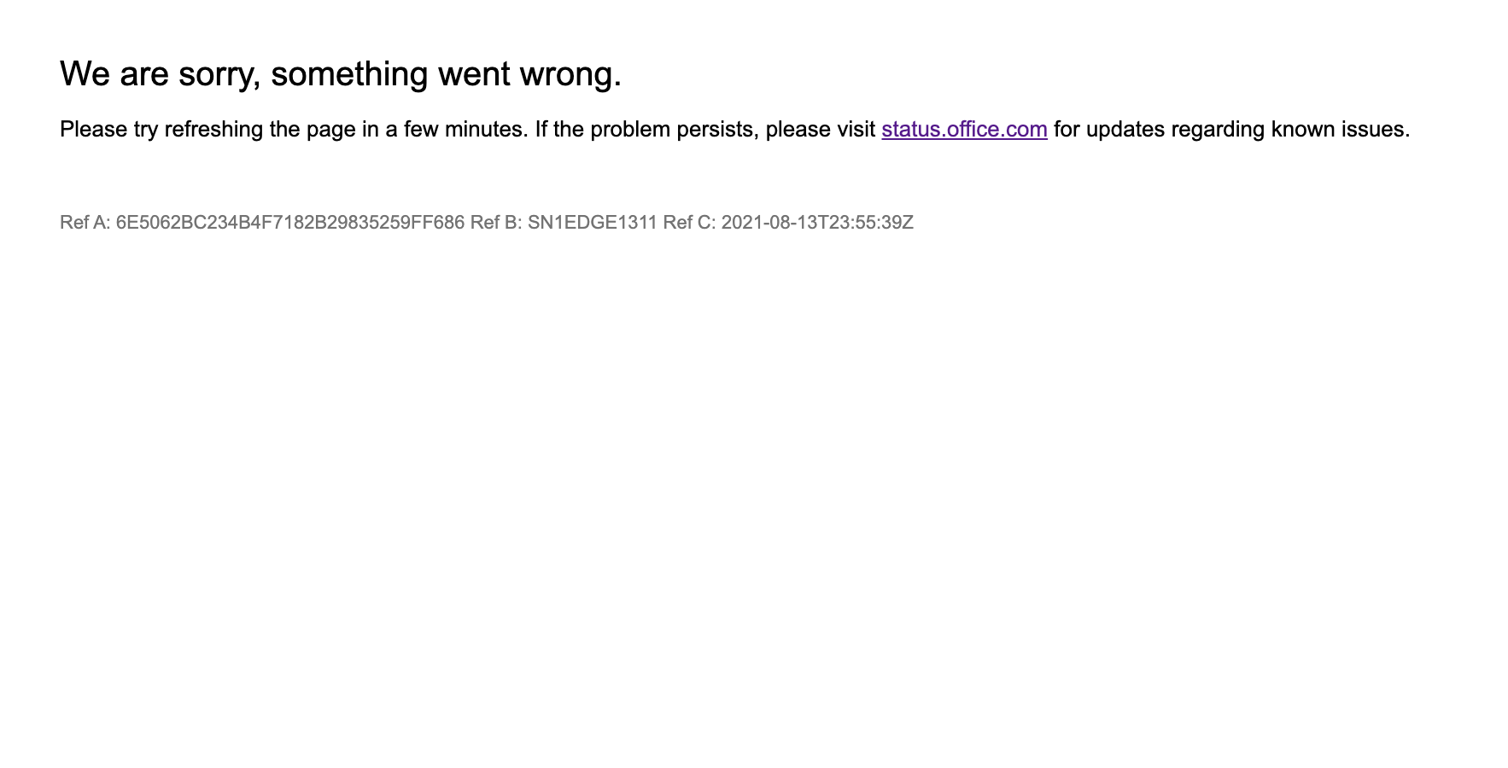Click the SN1EDGE1311 reference value
Screen dimensions: 1508x768
point(593,223)
